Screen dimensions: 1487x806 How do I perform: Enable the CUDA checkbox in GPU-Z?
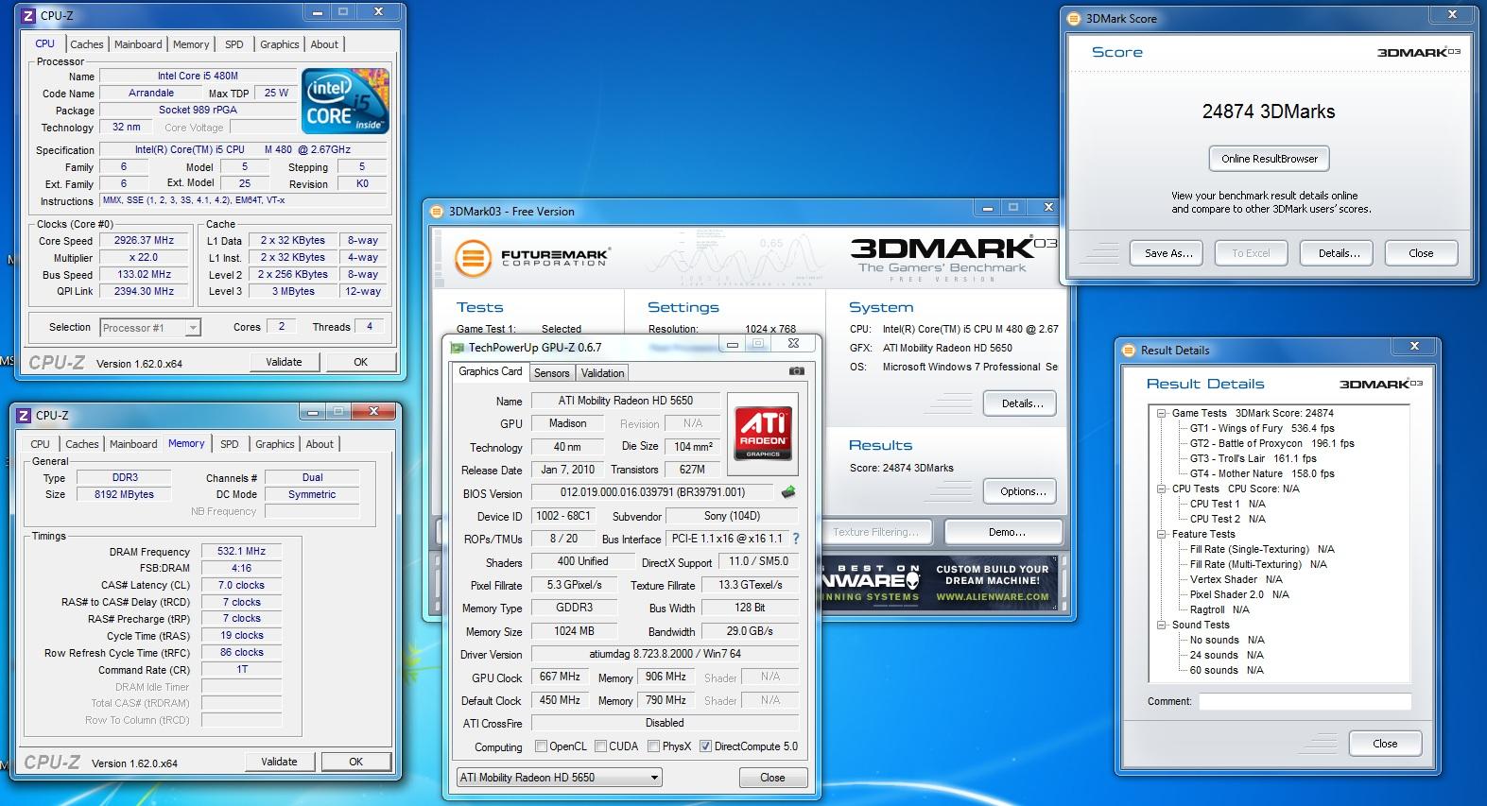click(x=601, y=746)
